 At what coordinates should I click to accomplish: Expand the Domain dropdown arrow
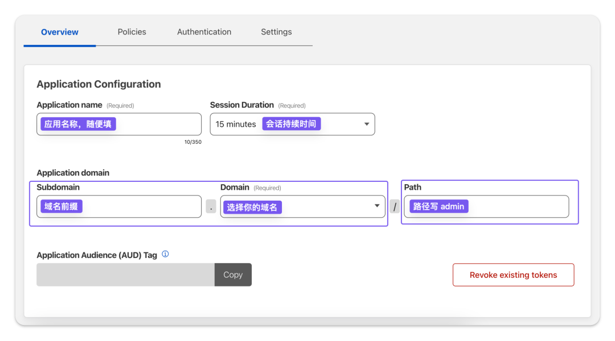pyautogui.click(x=377, y=206)
